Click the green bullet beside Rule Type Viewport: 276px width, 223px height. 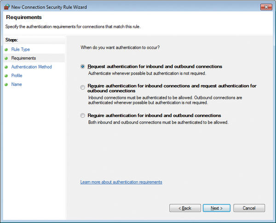tap(6, 50)
